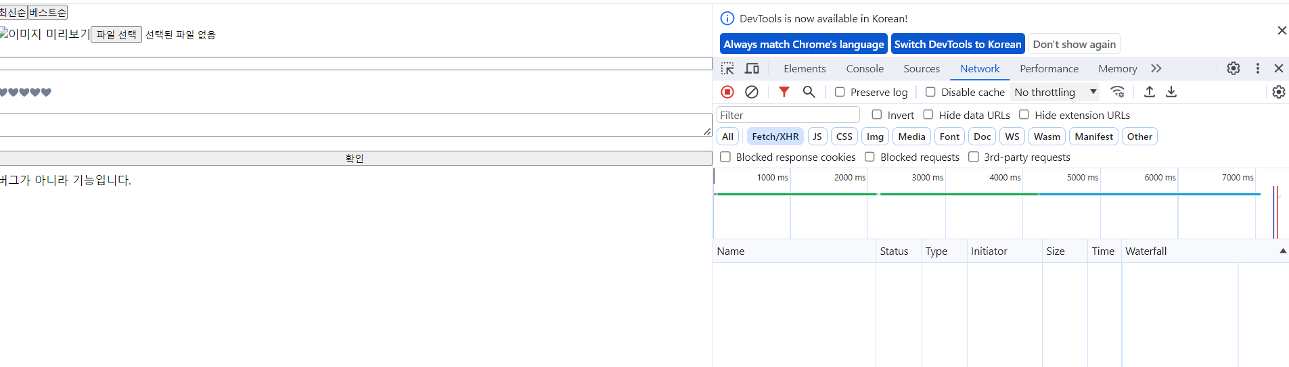Toggle the device toolbar icon

tap(752, 68)
